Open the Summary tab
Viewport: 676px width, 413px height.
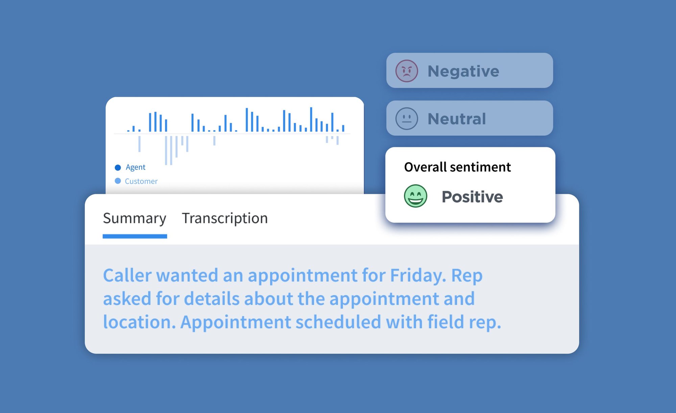pos(135,218)
